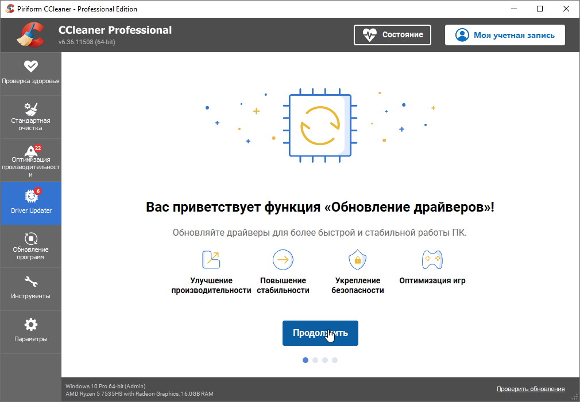Click the 'CCleaner Professional' header title

pos(115,30)
